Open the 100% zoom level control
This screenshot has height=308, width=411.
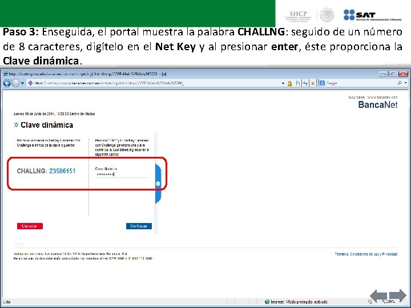390,302
